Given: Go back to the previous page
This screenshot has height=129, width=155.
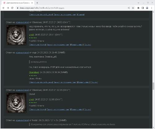Looking at the screenshot, I should 3,8.
